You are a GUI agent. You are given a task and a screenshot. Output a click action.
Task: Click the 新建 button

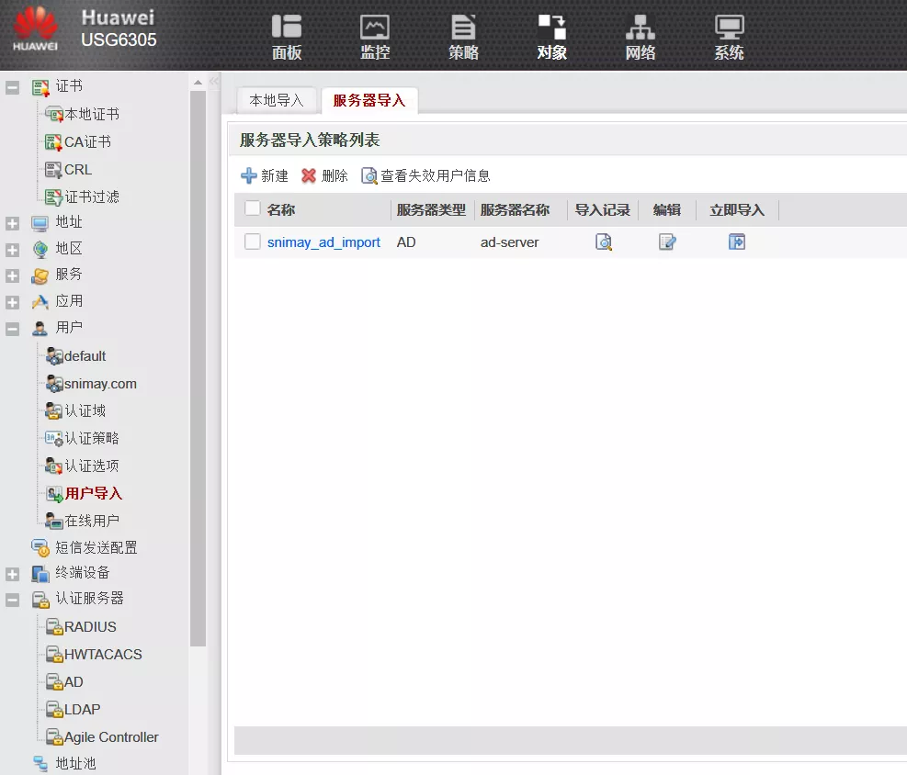265,175
